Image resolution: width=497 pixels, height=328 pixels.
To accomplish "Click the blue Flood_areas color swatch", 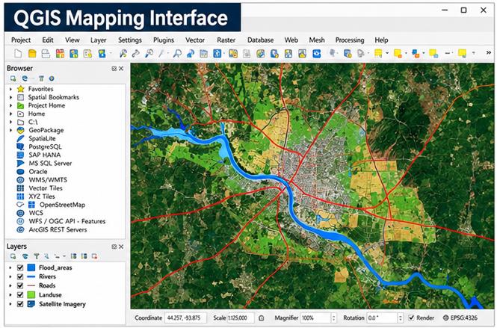I will 31,267.
